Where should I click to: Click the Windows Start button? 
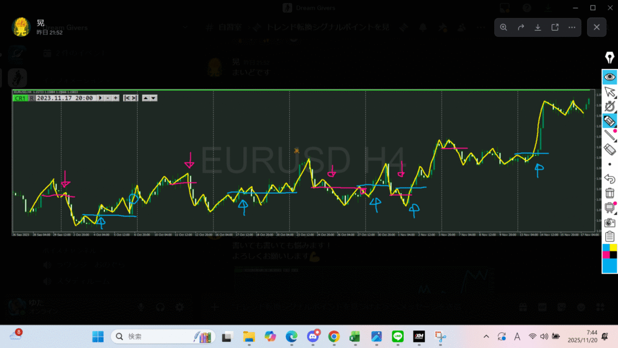pos(97,337)
